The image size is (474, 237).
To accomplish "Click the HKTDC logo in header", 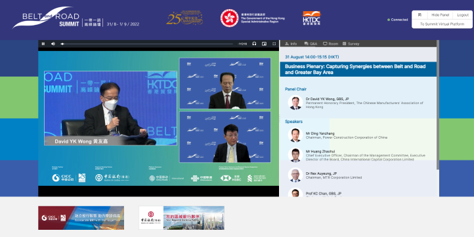I will [312, 18].
